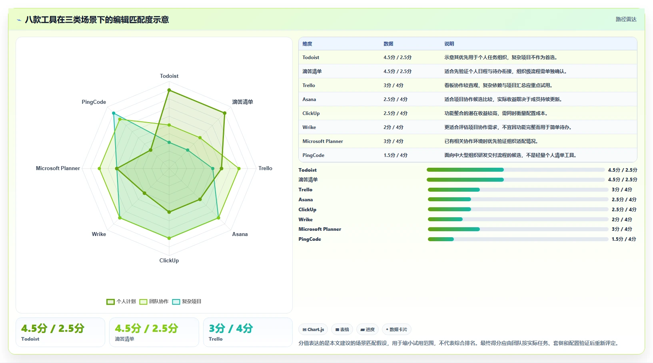Click the ClickUp axis label on the radar chart
Screen dimensions: 653x363
click(169, 261)
